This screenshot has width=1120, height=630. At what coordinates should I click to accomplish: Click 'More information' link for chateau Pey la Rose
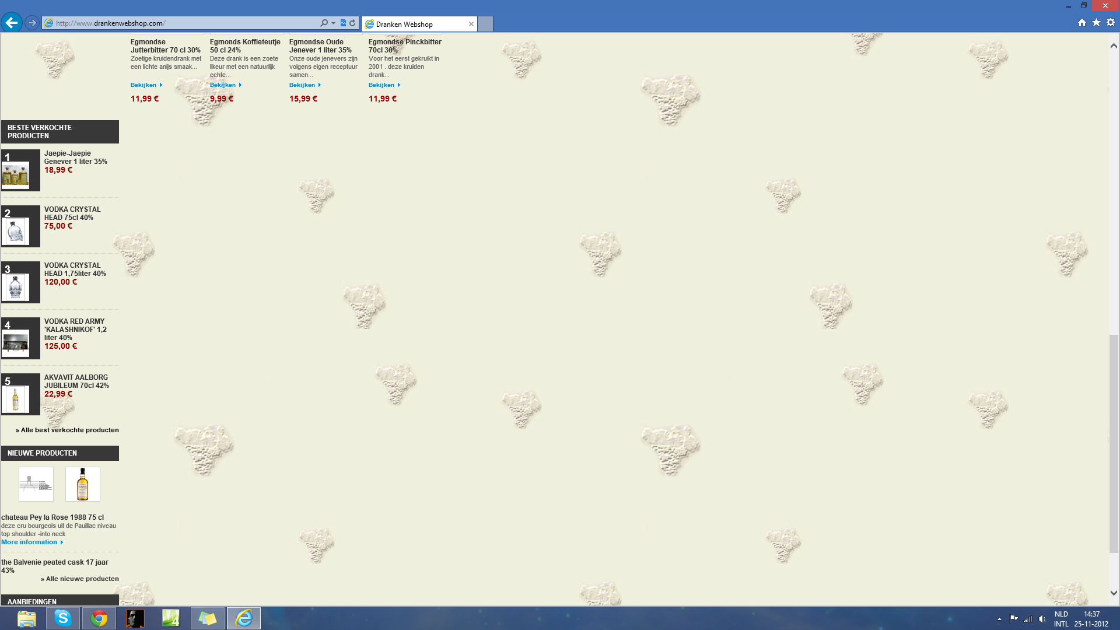pos(29,542)
